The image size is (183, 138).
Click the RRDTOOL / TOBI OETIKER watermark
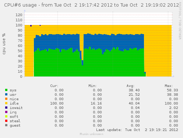180,21
